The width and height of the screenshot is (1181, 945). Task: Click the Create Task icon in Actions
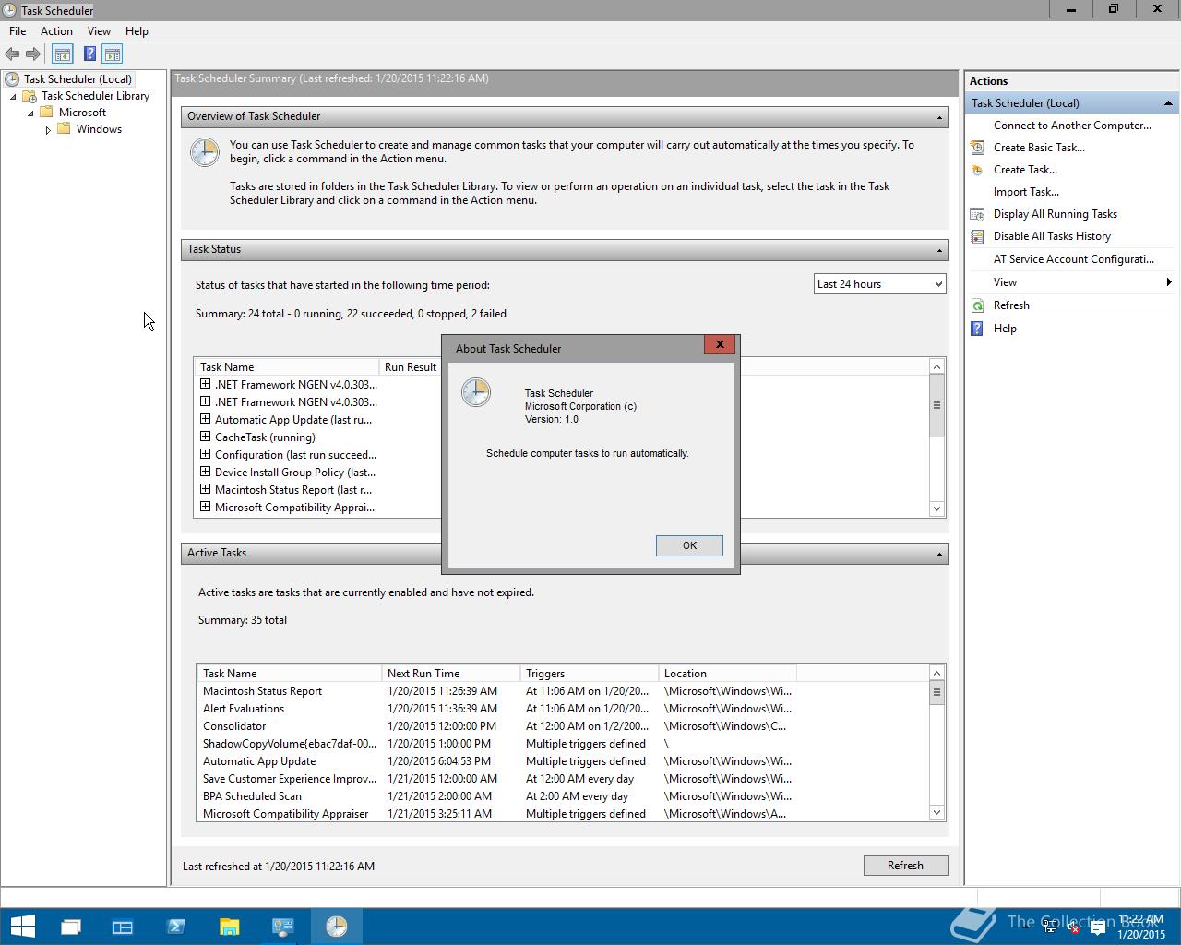pos(977,170)
